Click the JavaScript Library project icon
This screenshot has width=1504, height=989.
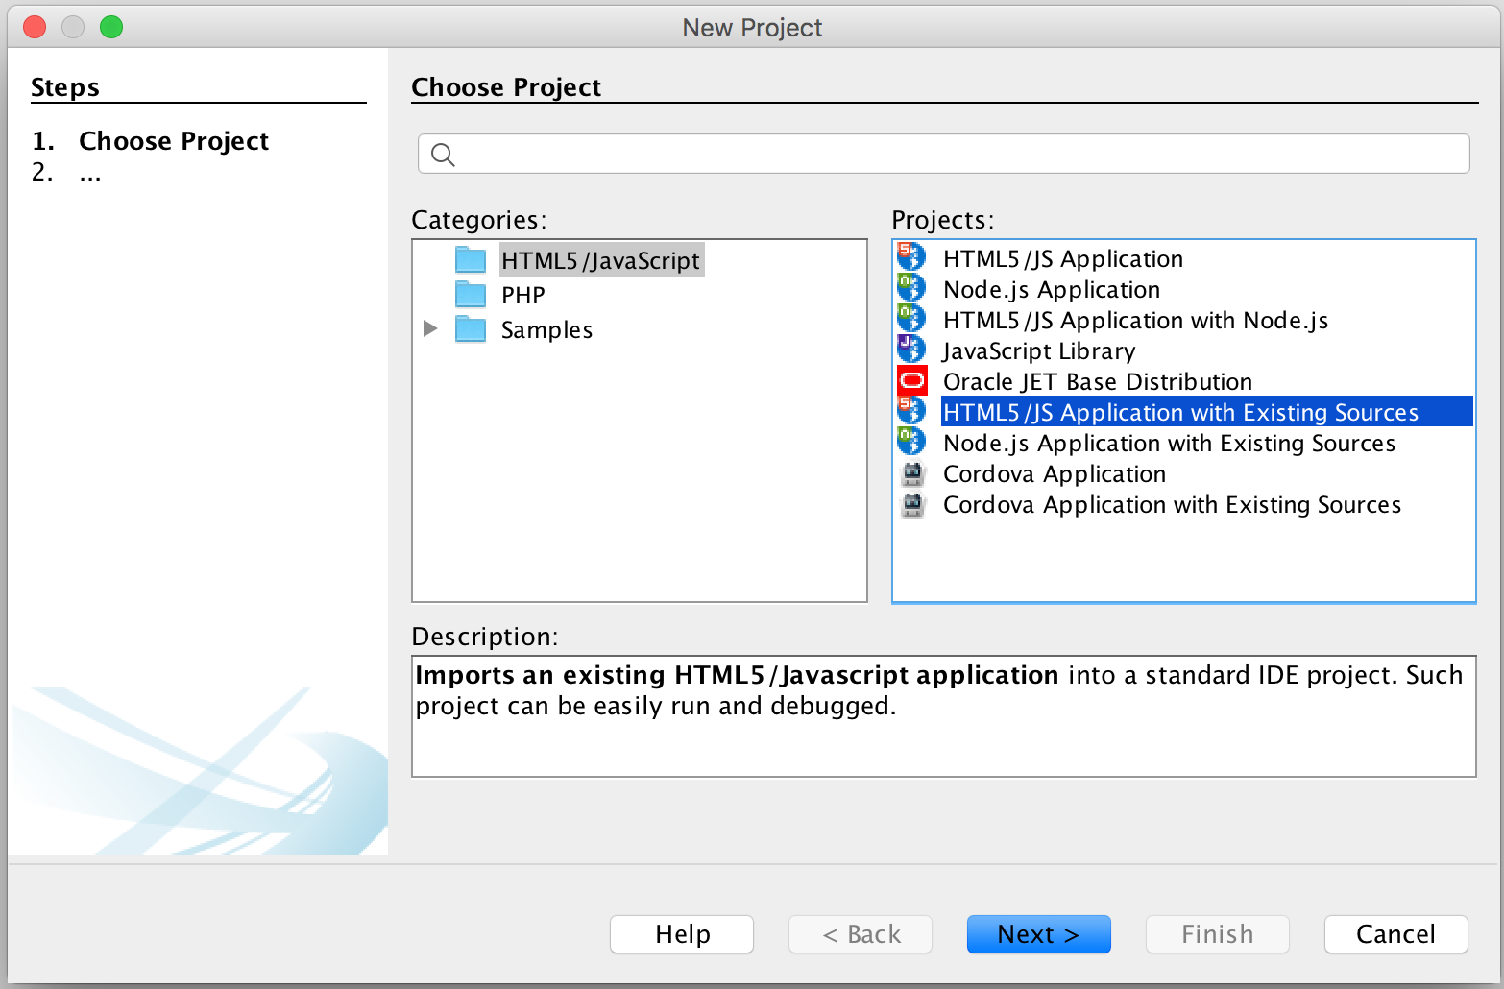click(x=910, y=349)
